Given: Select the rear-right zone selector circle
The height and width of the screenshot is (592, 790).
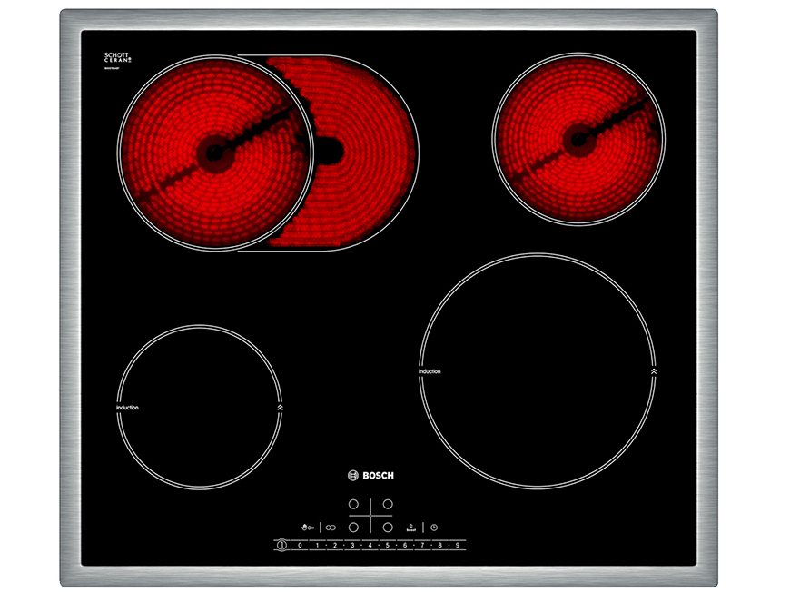Looking at the screenshot, I should [x=388, y=504].
